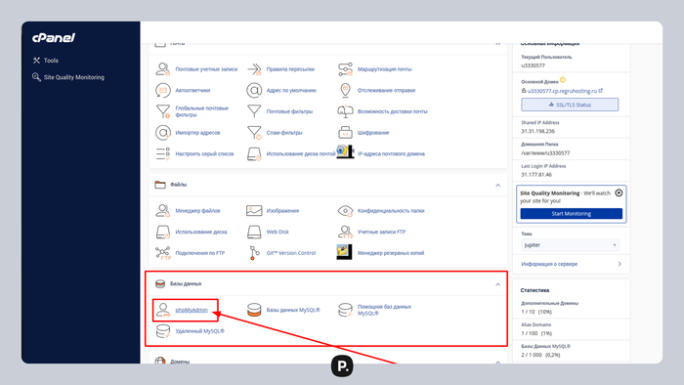Image resolution: width=684 pixels, height=385 pixels.
Task: Open Учетные записи FTP icon
Action: tap(345, 232)
